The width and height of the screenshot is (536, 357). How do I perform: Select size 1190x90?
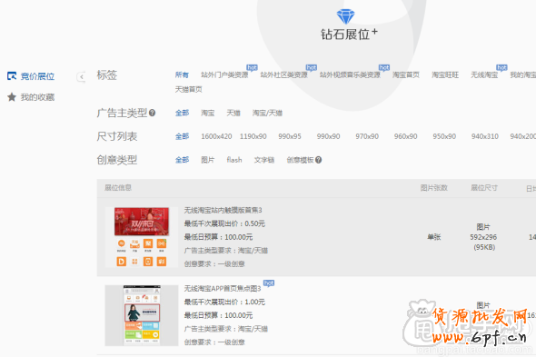(x=253, y=136)
